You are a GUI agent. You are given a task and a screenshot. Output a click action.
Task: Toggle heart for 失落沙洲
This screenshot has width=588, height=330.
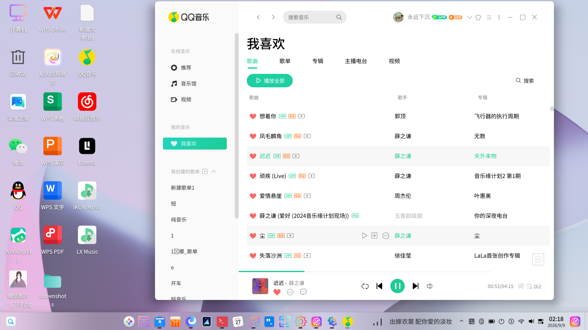tap(253, 256)
